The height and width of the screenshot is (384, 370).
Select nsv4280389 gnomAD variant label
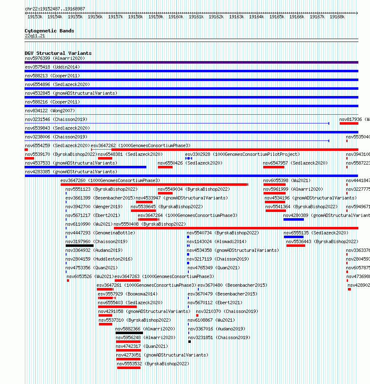coord(326,216)
